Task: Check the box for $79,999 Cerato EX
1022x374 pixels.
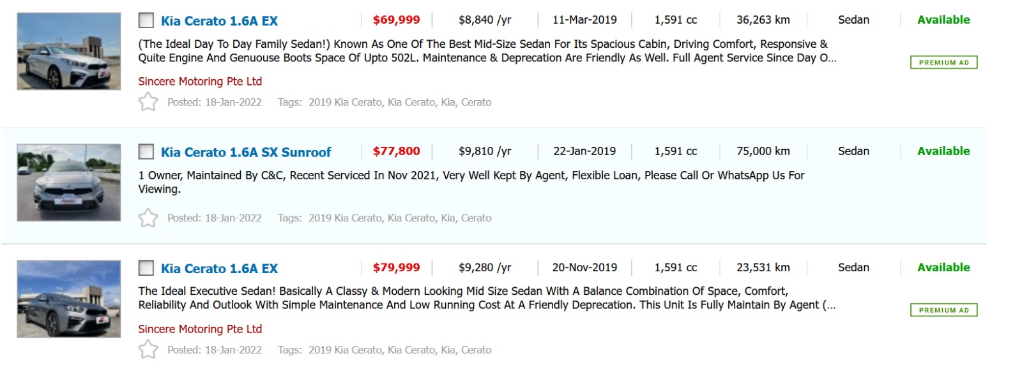Action: (x=146, y=268)
